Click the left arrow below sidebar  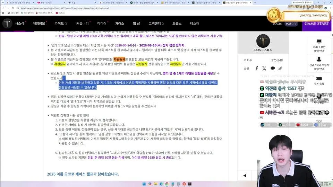(245, 176)
